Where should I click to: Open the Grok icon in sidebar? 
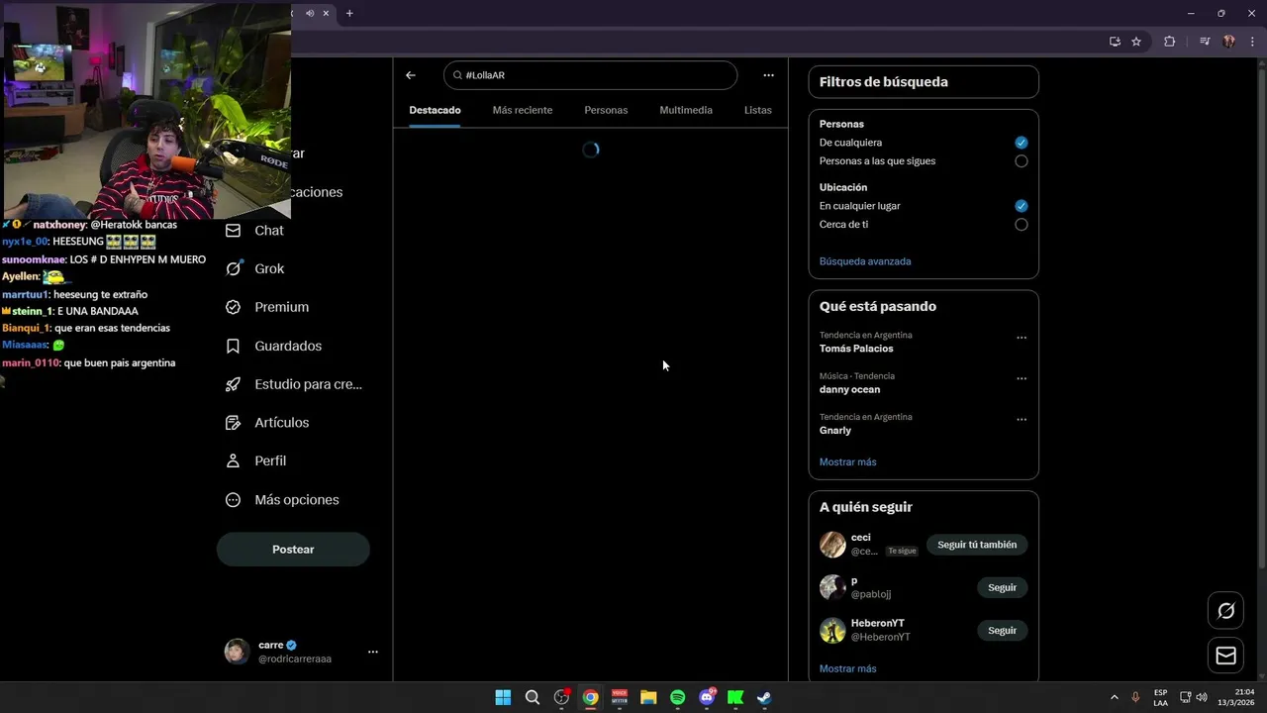(x=233, y=268)
